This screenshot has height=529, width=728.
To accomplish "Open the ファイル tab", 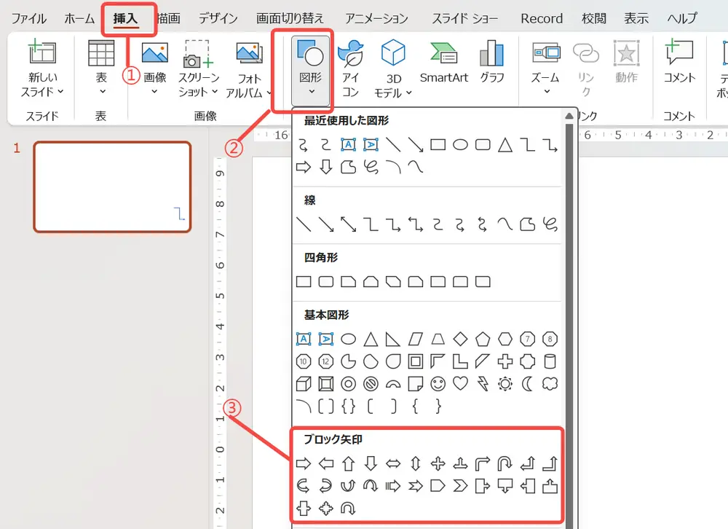I will 29,19.
